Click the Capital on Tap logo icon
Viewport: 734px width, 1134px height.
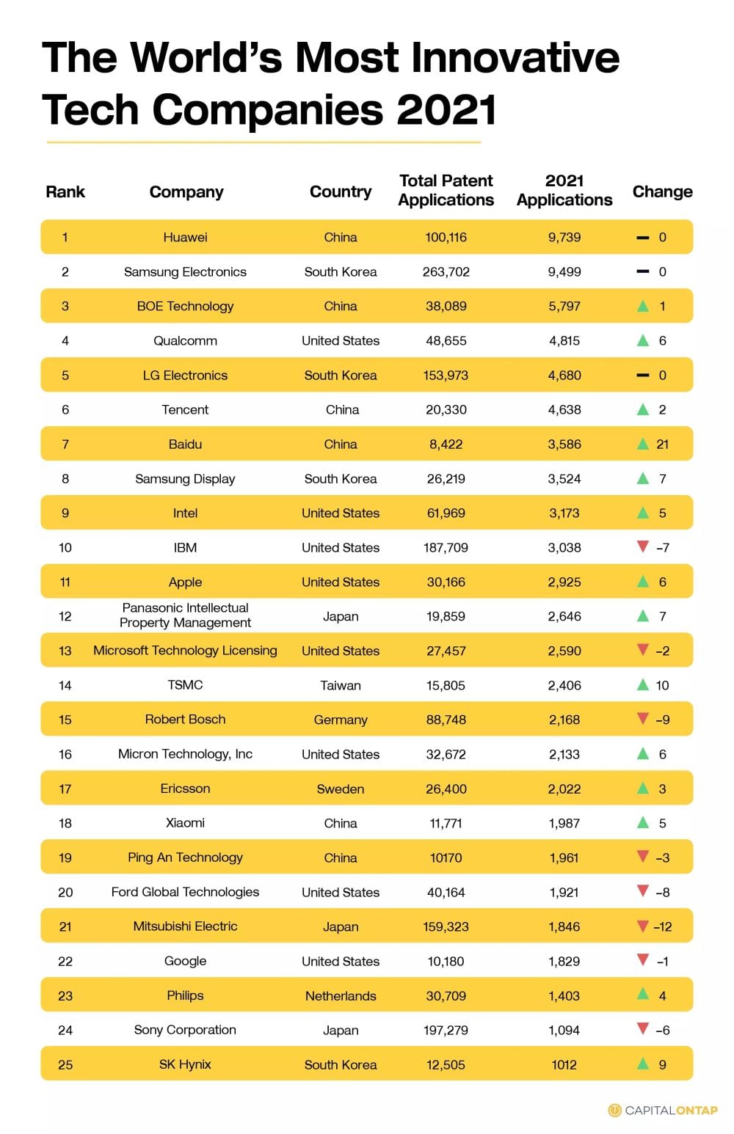(x=614, y=1111)
